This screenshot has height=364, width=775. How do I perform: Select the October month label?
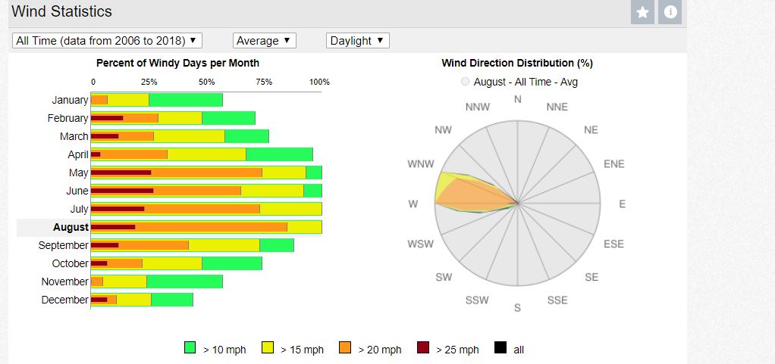(x=71, y=264)
